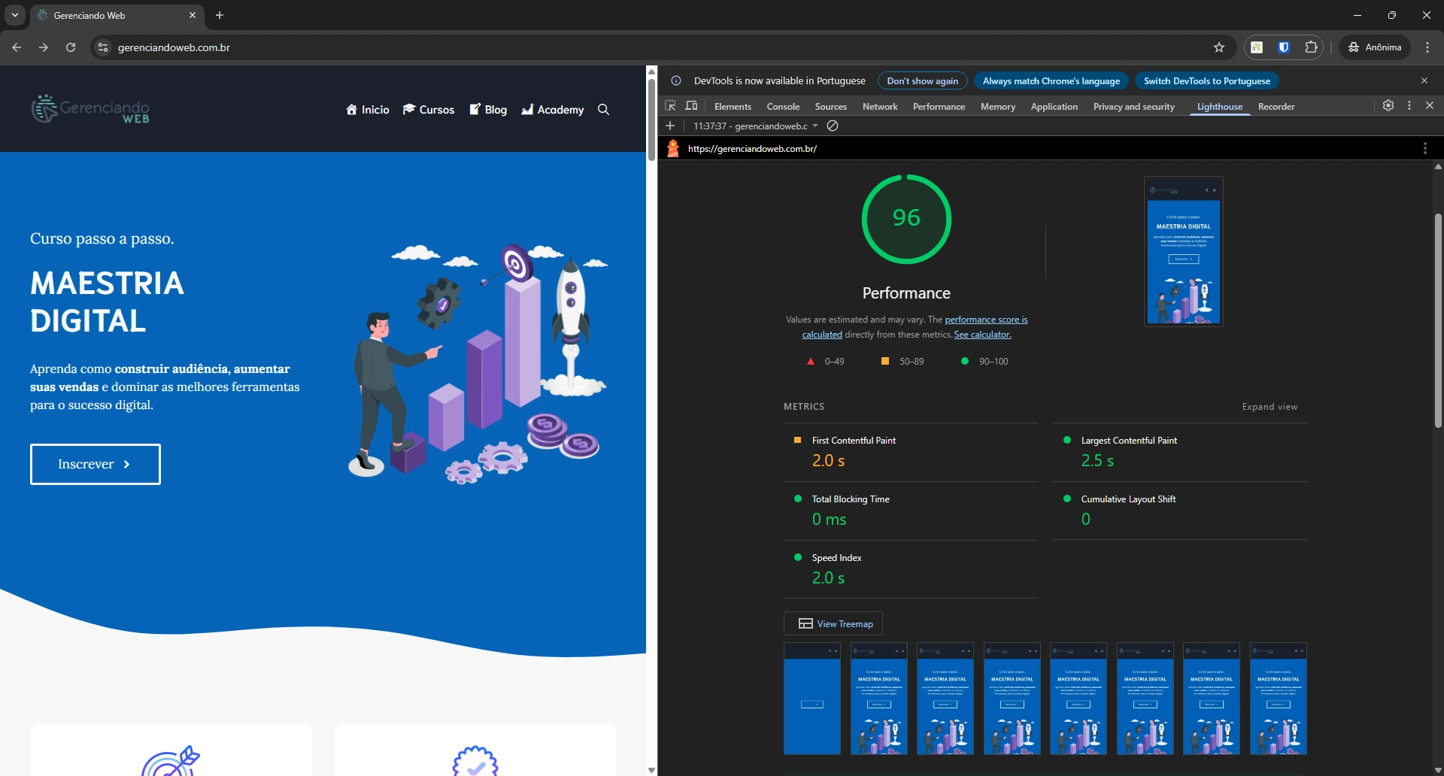Open the Lighthouse report selection dropdown
This screenshot has width=1444, height=776.
click(755, 126)
